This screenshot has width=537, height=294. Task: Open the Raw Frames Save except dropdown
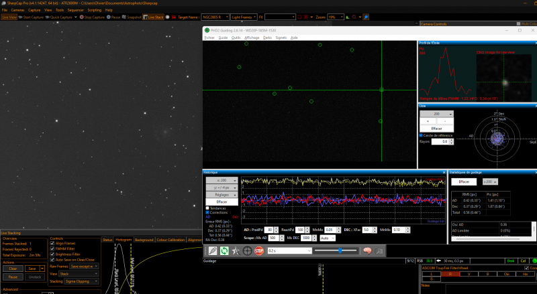coord(85,267)
